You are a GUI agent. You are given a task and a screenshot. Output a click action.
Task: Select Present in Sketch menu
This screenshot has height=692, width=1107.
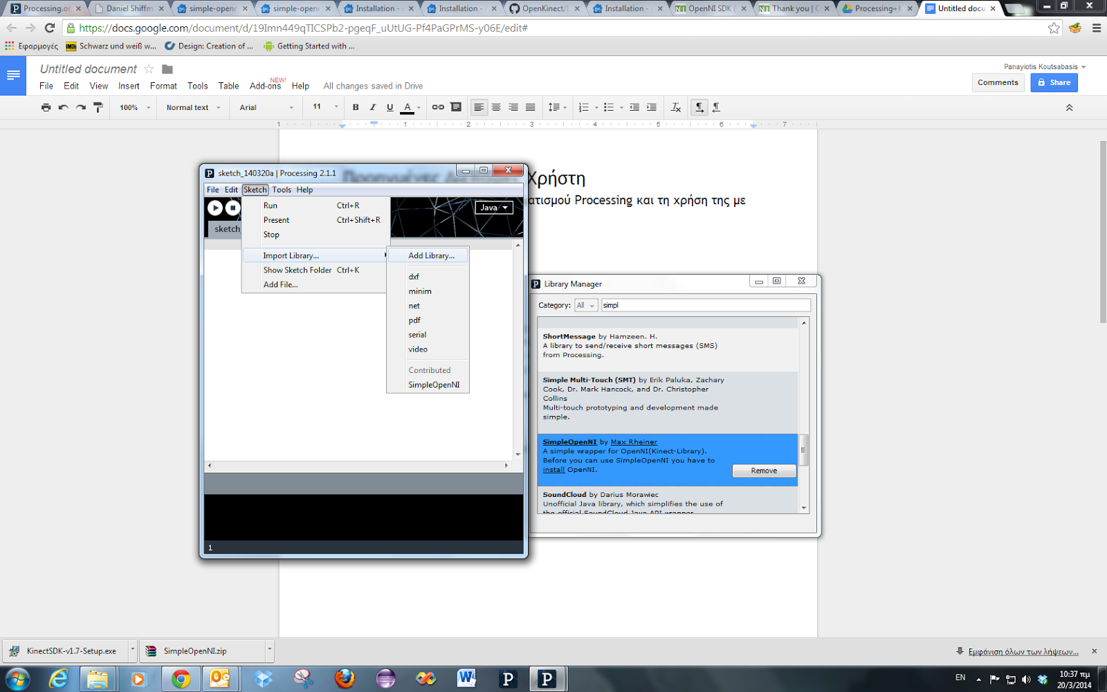point(315,220)
